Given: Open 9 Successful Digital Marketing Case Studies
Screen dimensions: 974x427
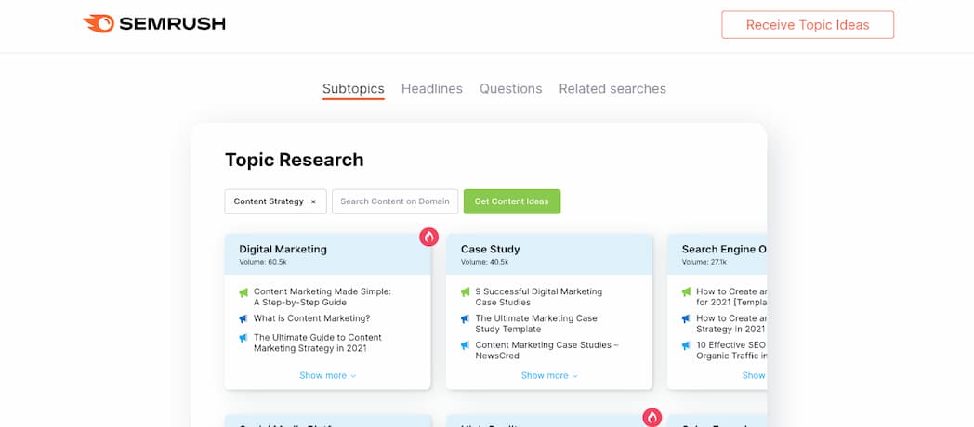Looking at the screenshot, I should (x=538, y=297).
